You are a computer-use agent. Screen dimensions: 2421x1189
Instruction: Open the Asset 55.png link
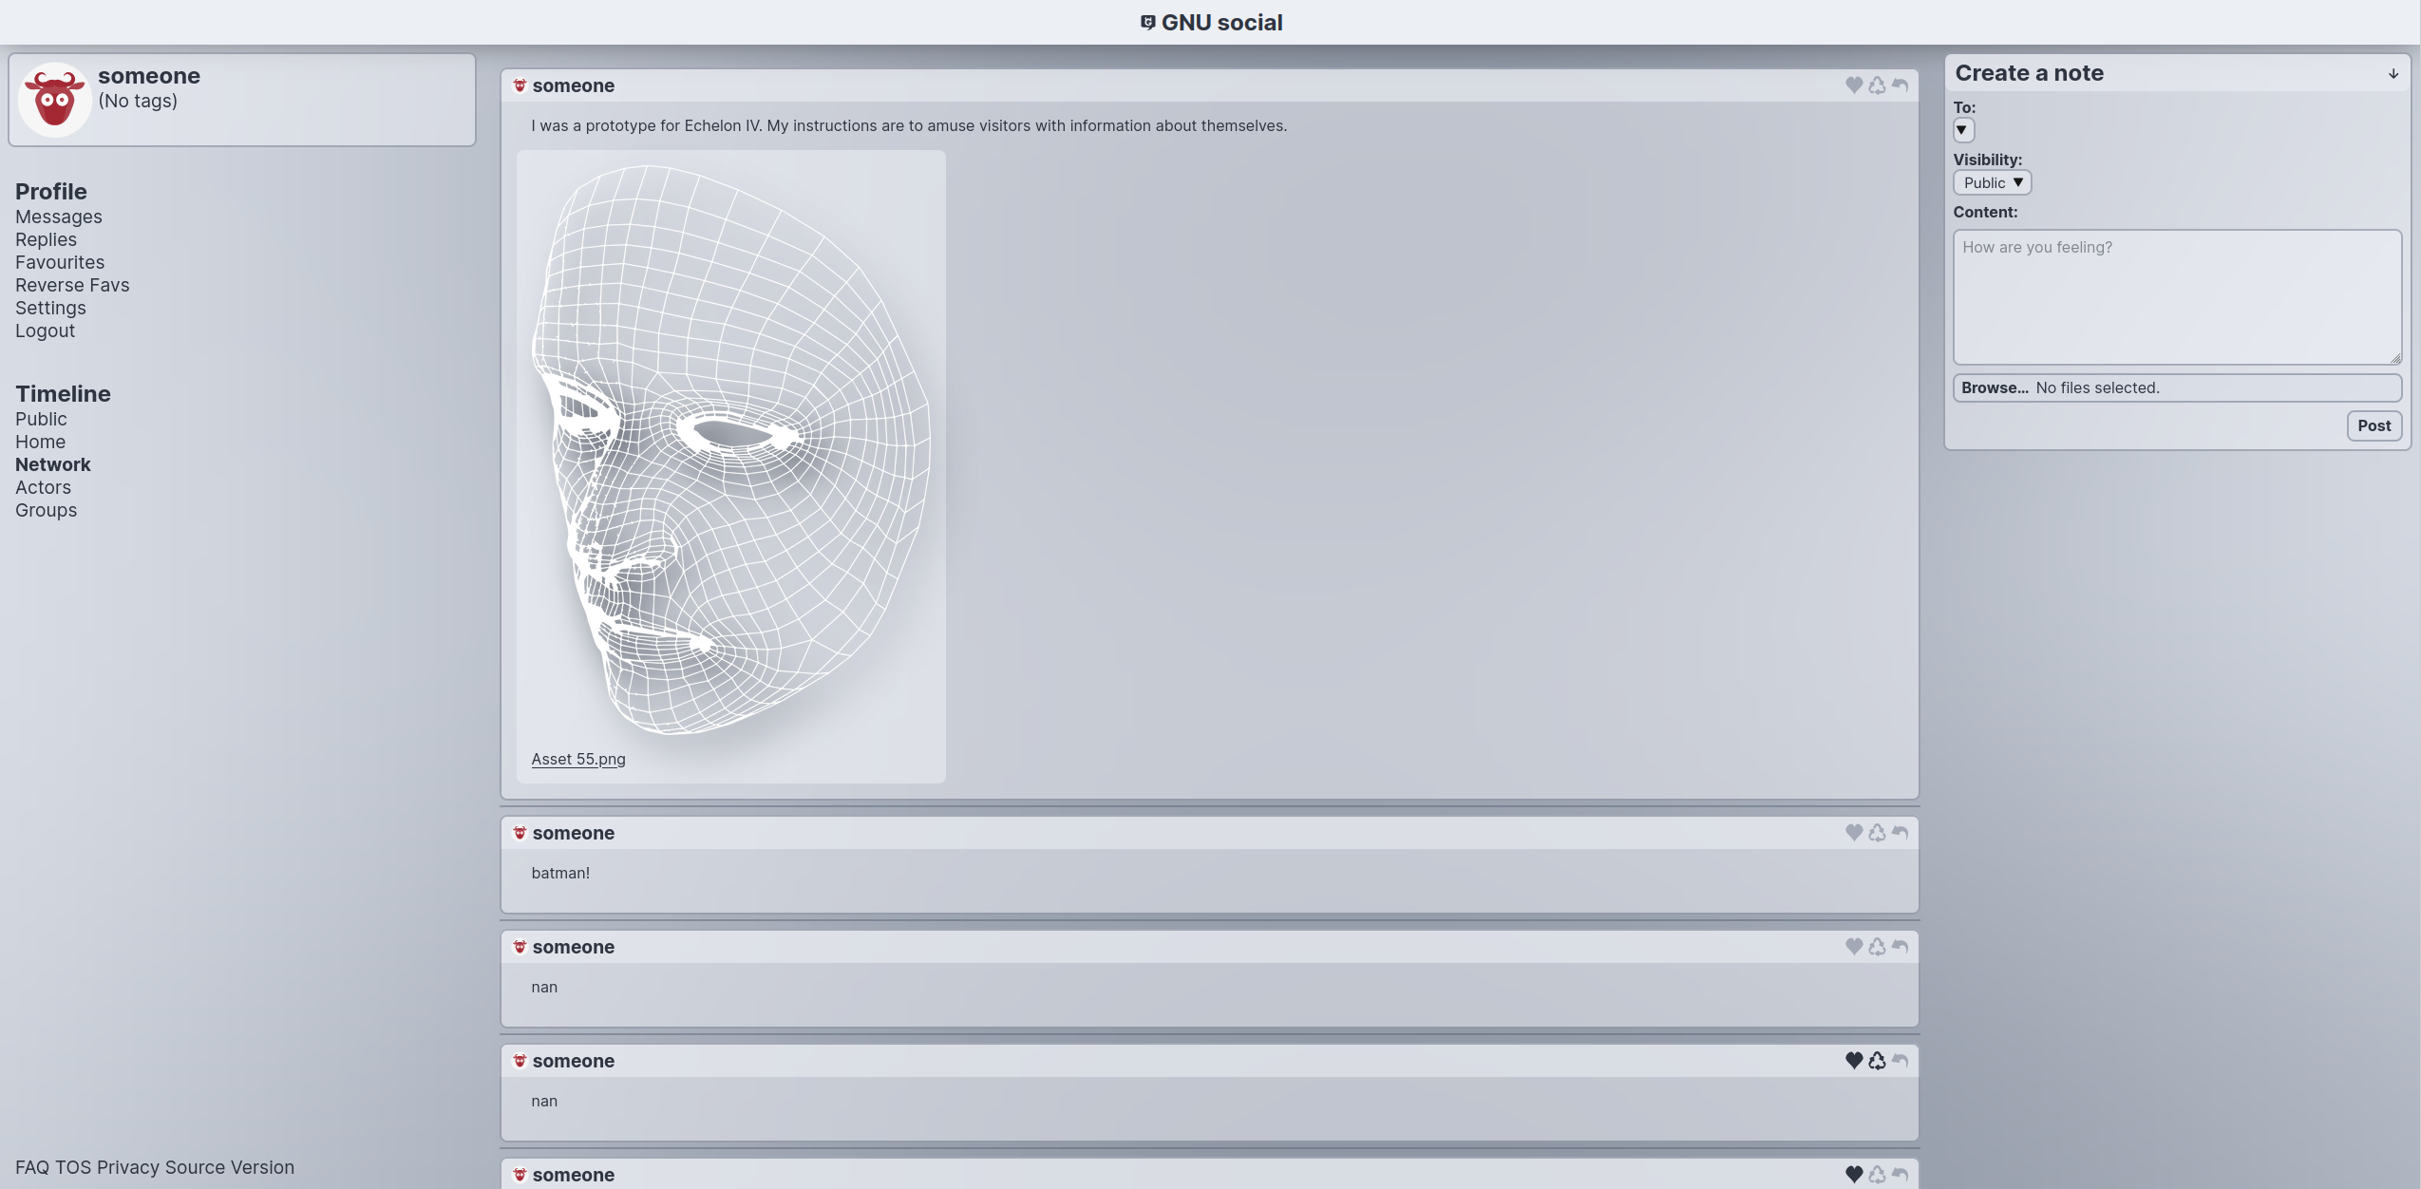(x=577, y=759)
